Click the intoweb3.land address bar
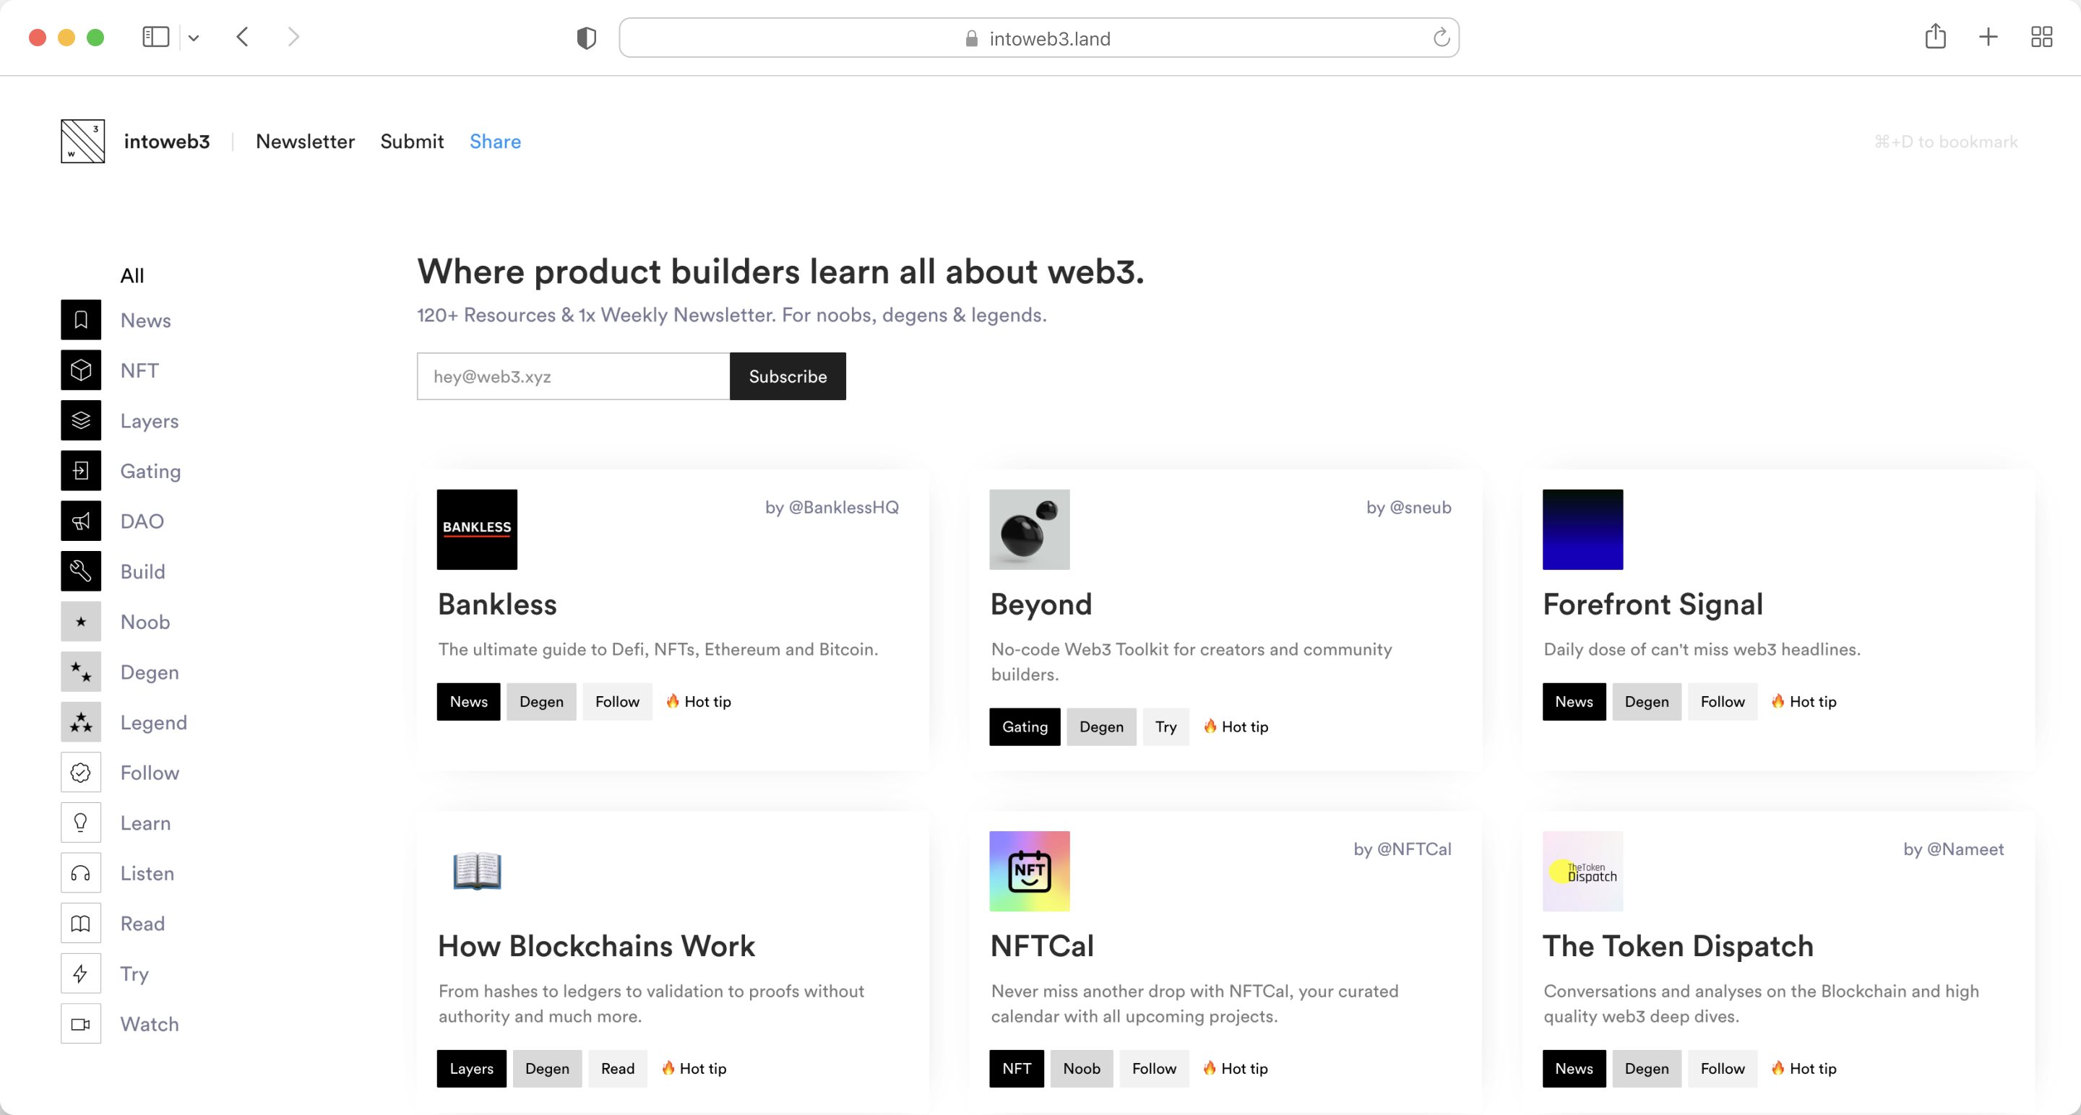2081x1115 pixels. coord(1039,38)
